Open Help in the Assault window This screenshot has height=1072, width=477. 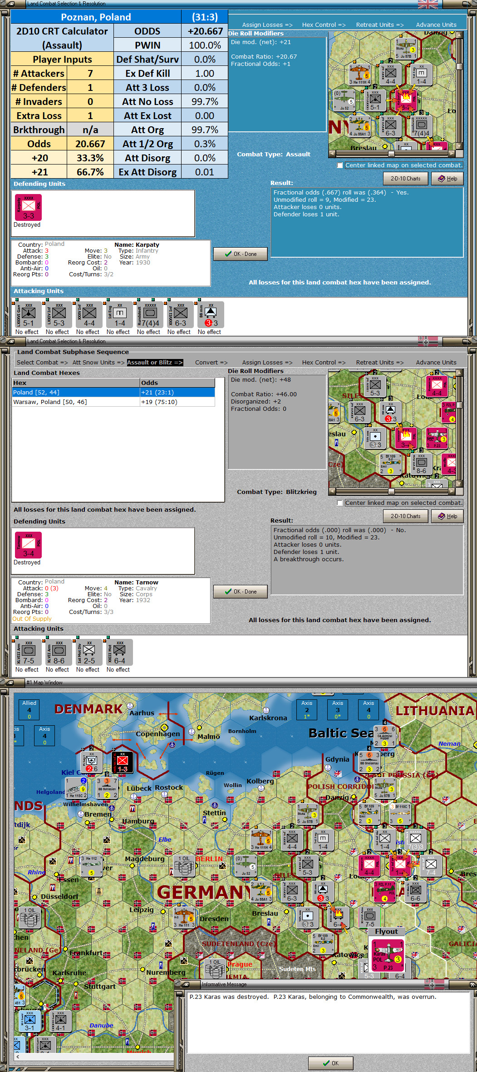447,179
